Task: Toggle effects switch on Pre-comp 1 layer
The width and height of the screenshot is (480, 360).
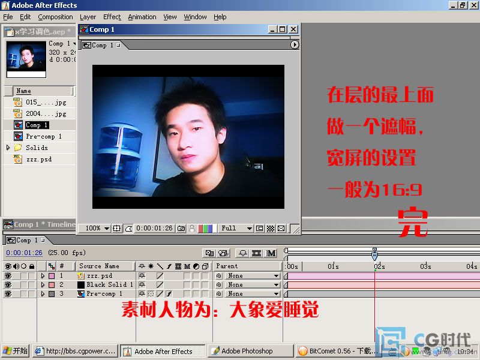Action: tap(169, 293)
